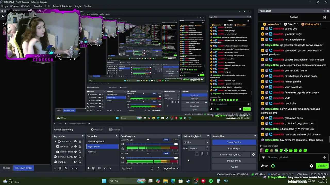Collapse the kameraa group arrow

tap(55, 141)
